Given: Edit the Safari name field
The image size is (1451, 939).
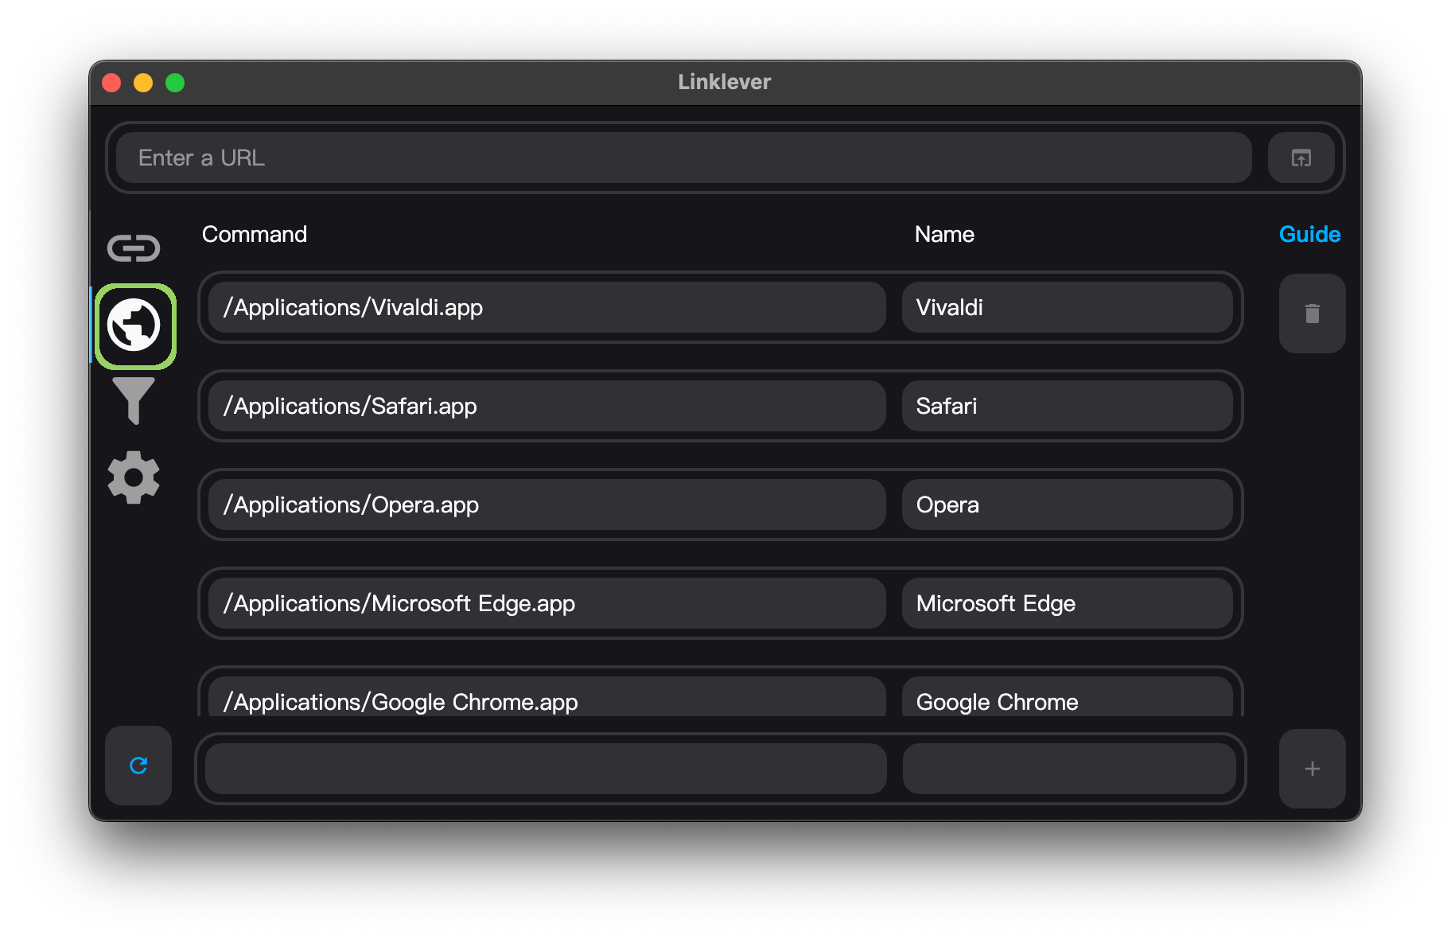Looking at the screenshot, I should pos(1068,406).
